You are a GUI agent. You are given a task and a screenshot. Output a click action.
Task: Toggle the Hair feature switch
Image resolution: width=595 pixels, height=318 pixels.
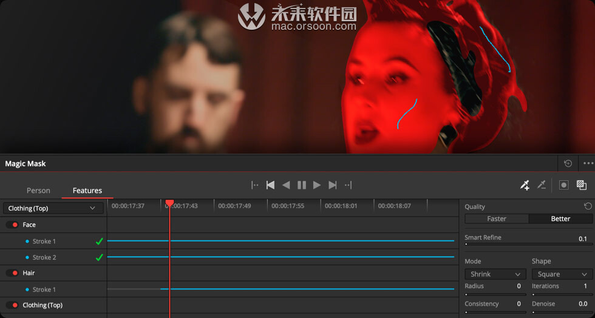pyautogui.click(x=12, y=273)
